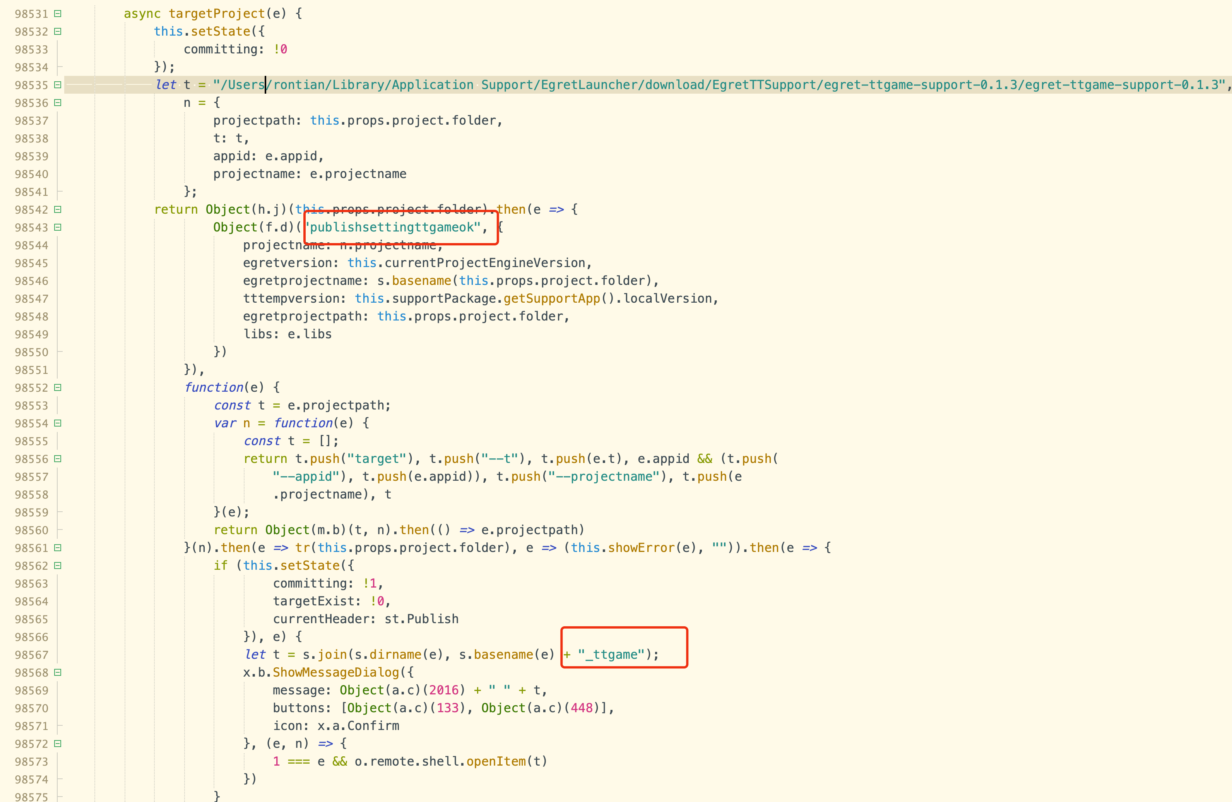The width and height of the screenshot is (1232, 802).
Task: Click the "_ttgame" string literal
Action: [x=611, y=655]
